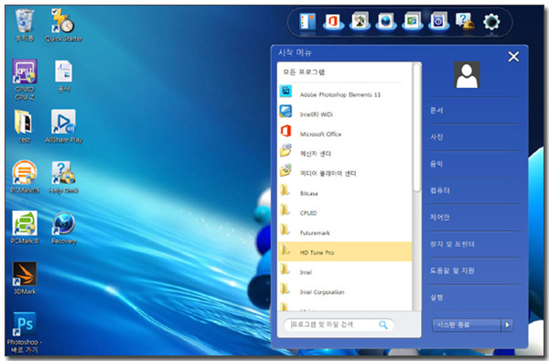Image resolution: width=549 pixels, height=361 pixels.
Task: Click the user avatar in the start menu
Action: [x=467, y=74]
